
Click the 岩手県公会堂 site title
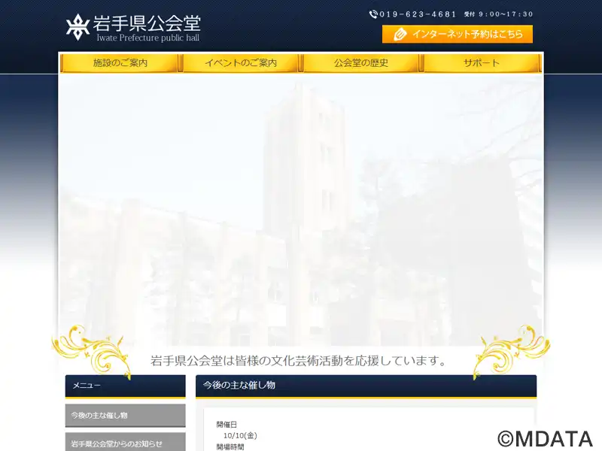[147, 23]
